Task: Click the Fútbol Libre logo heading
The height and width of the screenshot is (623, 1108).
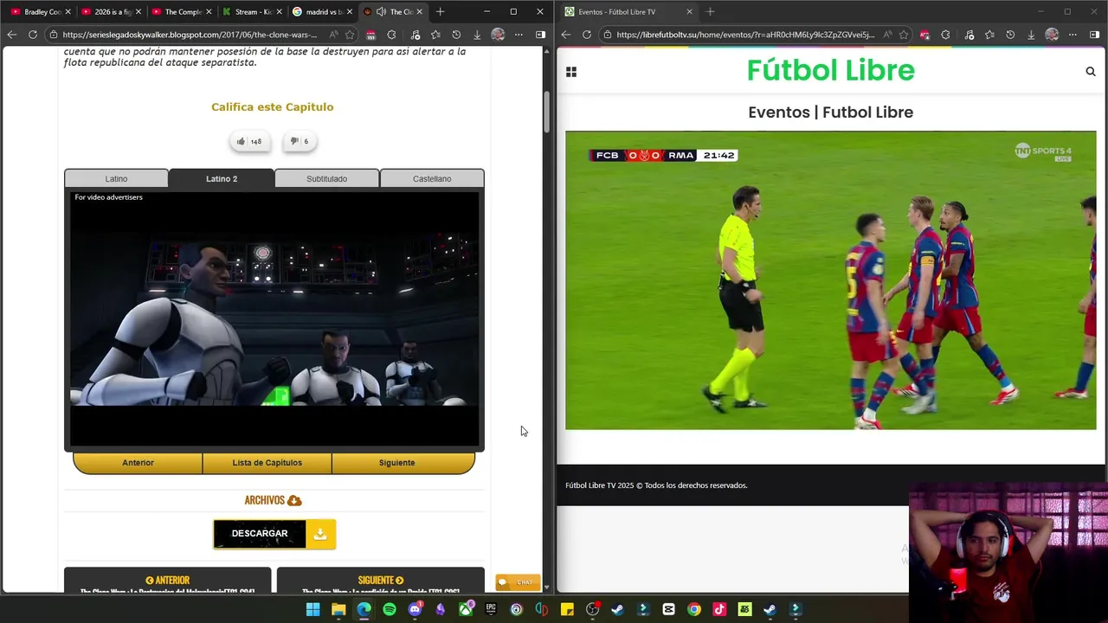Action: point(830,70)
